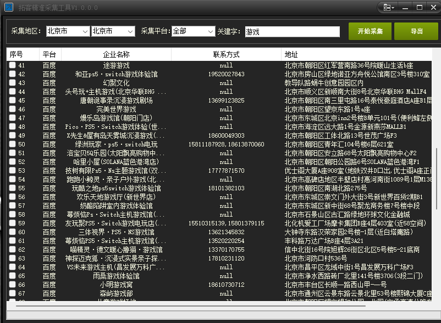
Task: Click the 企业名称 column header
Action: (x=116, y=55)
